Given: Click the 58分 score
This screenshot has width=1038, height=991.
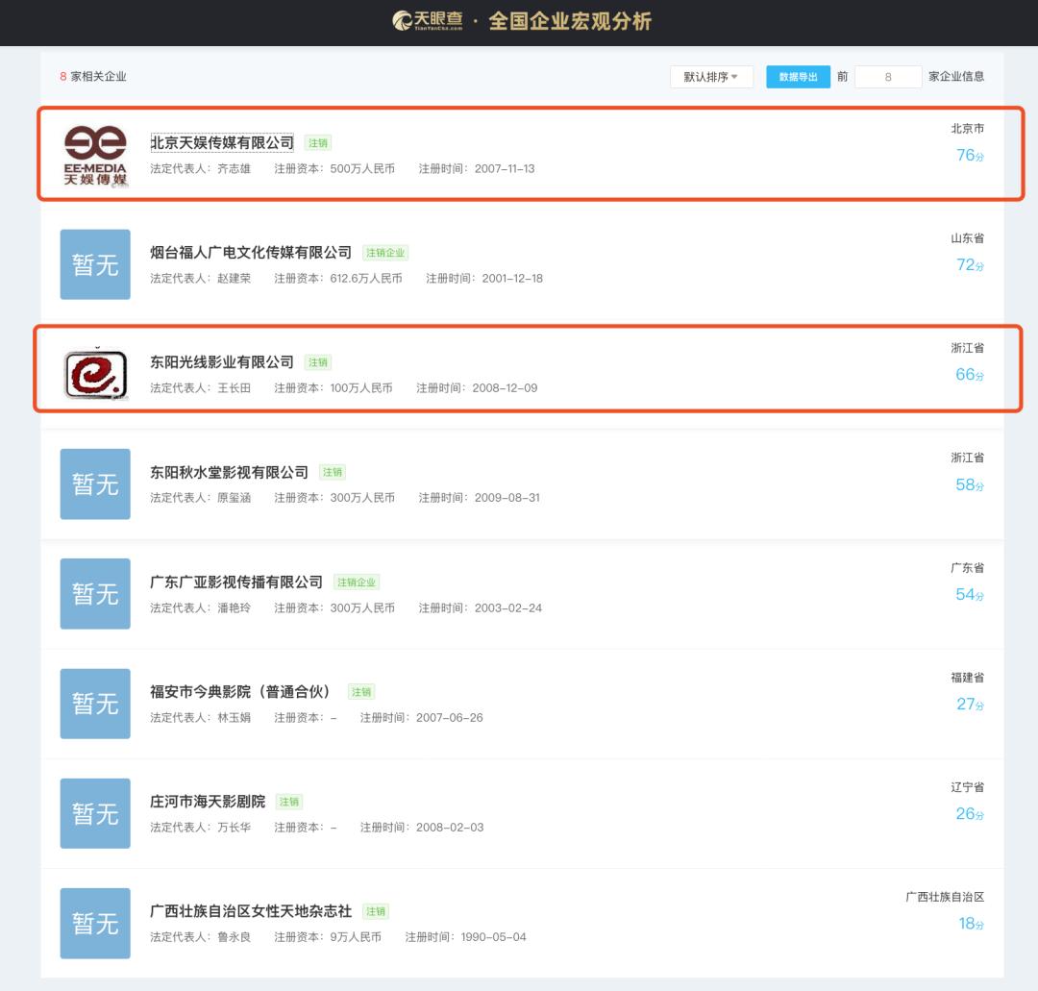Looking at the screenshot, I should [x=970, y=485].
